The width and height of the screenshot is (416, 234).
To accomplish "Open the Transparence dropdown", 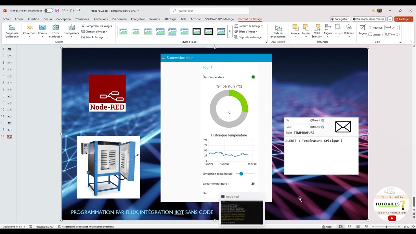I will pyautogui.click(x=71, y=31).
